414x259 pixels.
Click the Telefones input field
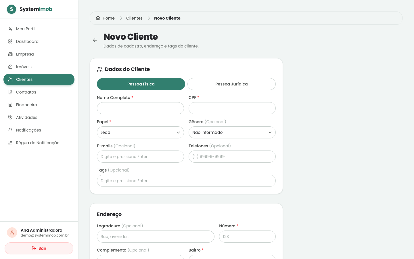point(232,157)
